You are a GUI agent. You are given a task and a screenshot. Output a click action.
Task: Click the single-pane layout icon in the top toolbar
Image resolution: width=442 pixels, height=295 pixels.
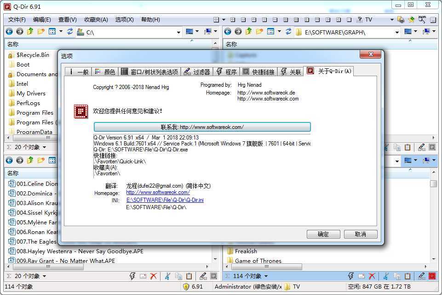coord(349,20)
